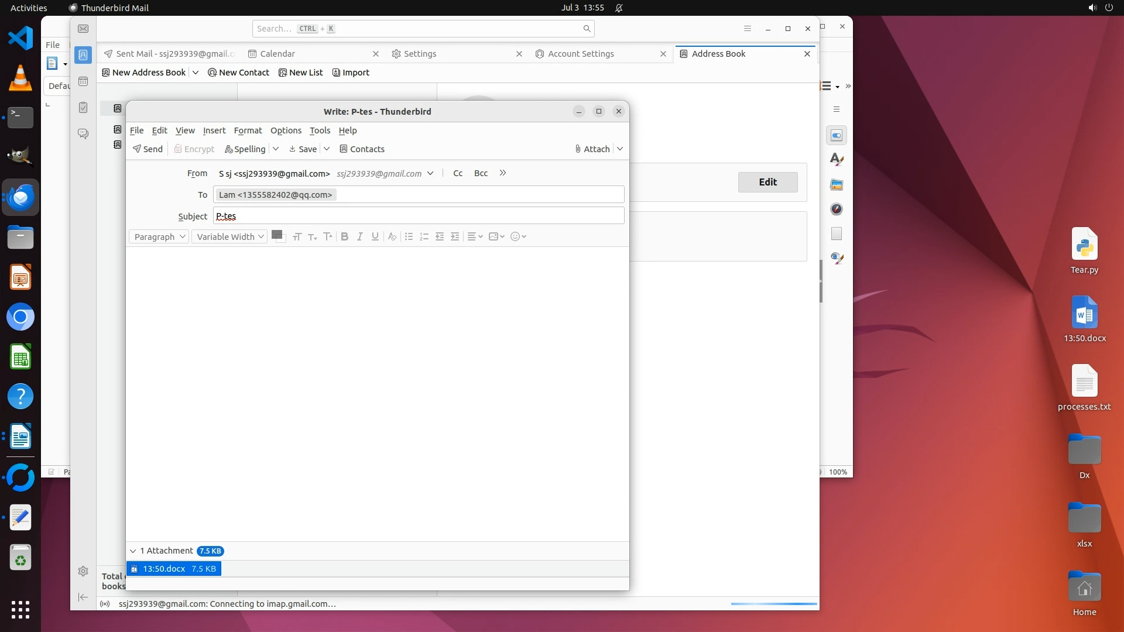This screenshot has width=1124, height=632.
Task: Apply bulleted list formatting
Action: 409,236
